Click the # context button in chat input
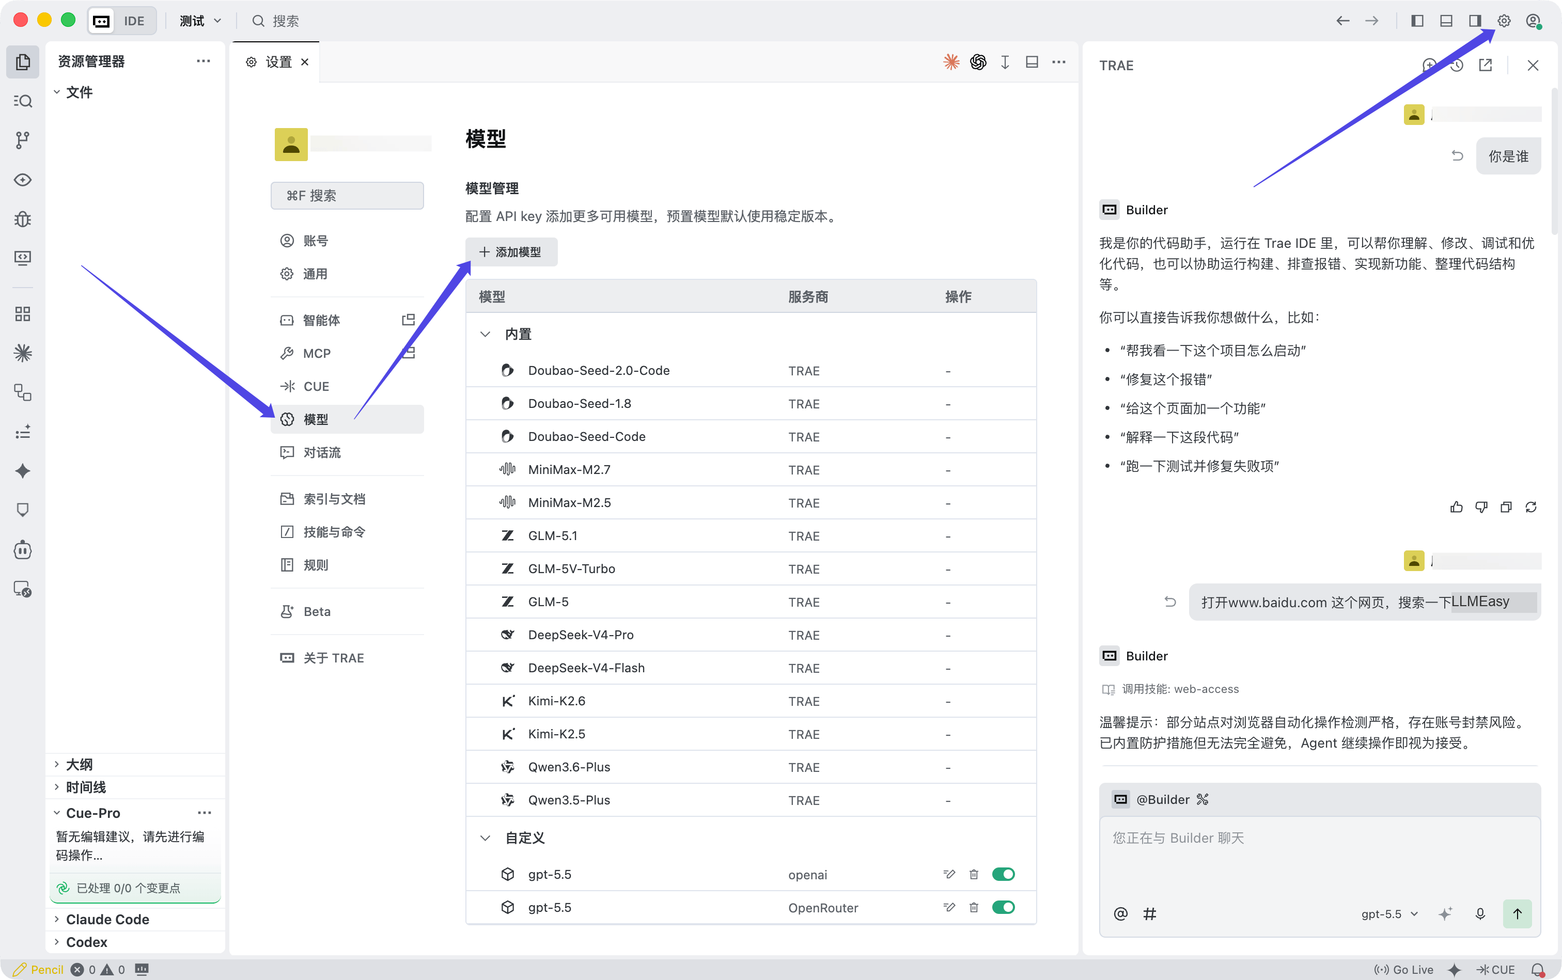This screenshot has height=980, width=1562. [x=1150, y=914]
